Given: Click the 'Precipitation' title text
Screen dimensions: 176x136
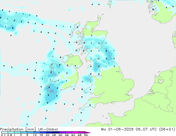Looking at the screenshot, I should tap(12, 129).
